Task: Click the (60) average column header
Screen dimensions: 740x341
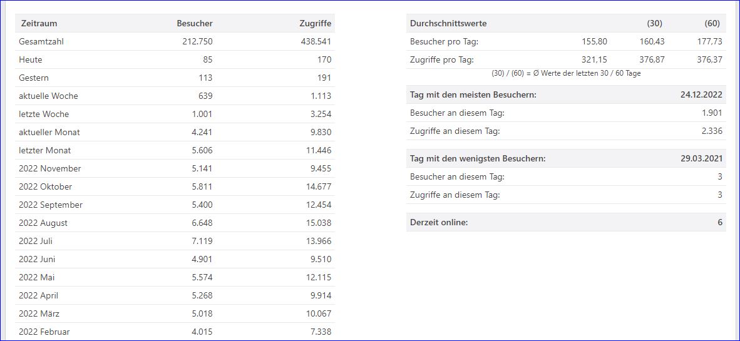Action: [x=712, y=24]
